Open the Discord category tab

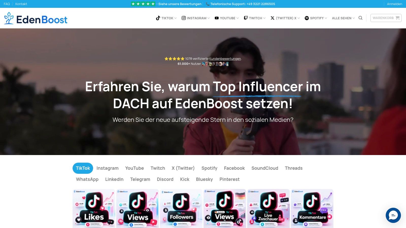(165, 179)
